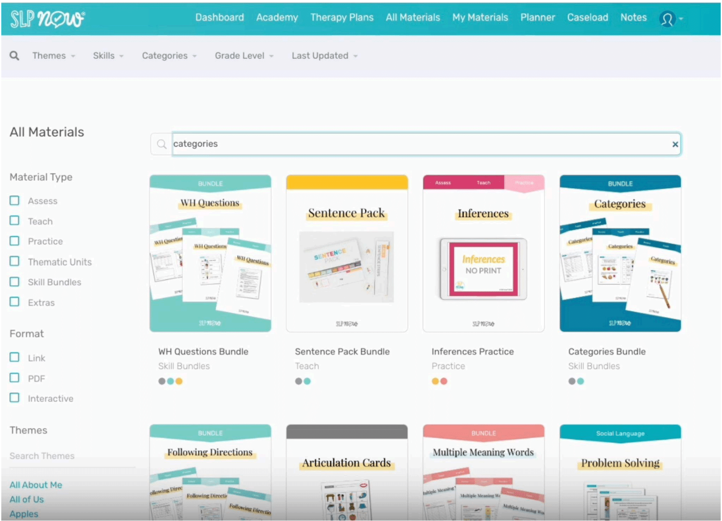
Task: Go to Dashboard in top navigation
Action: click(219, 18)
